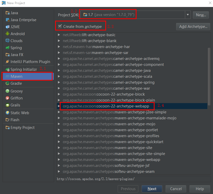Click the Previous button
The width and height of the screenshot is (213, 194).
tap(128, 189)
